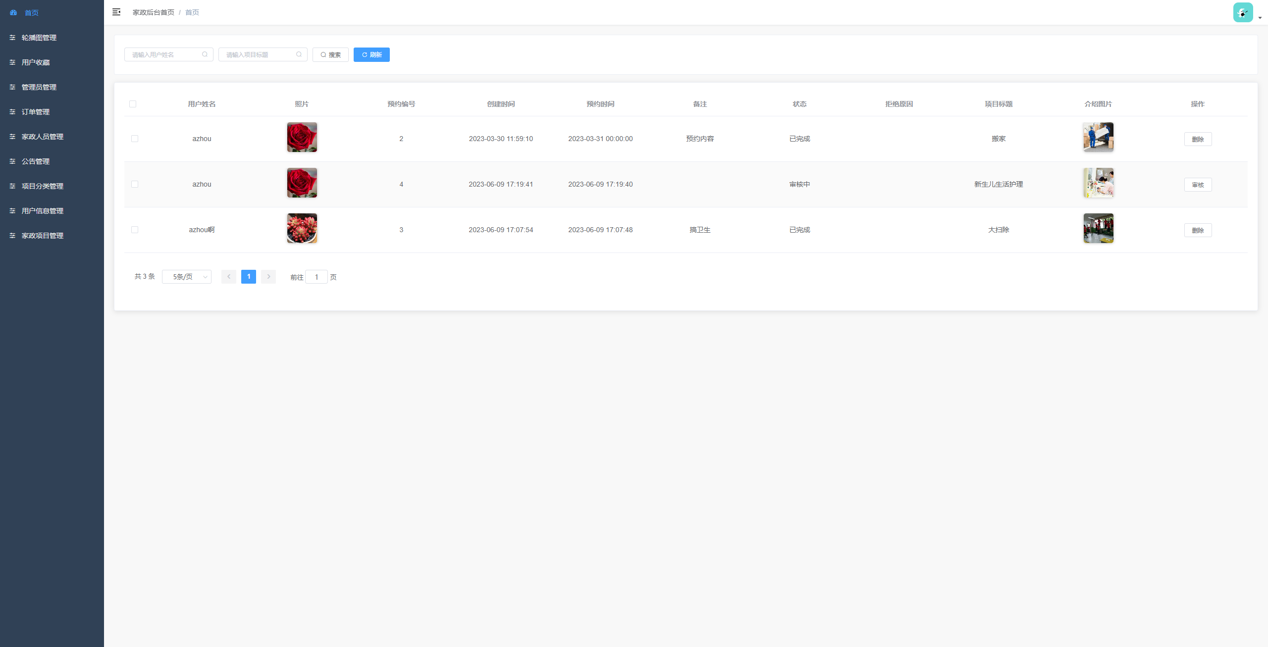1268x647 pixels.
Task: Tick the checkbox for the azhou啊 row
Action: 135,230
